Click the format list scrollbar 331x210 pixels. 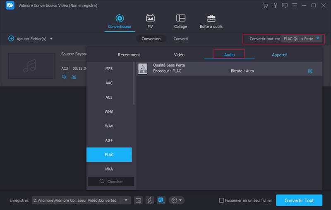[x=134, y=83]
